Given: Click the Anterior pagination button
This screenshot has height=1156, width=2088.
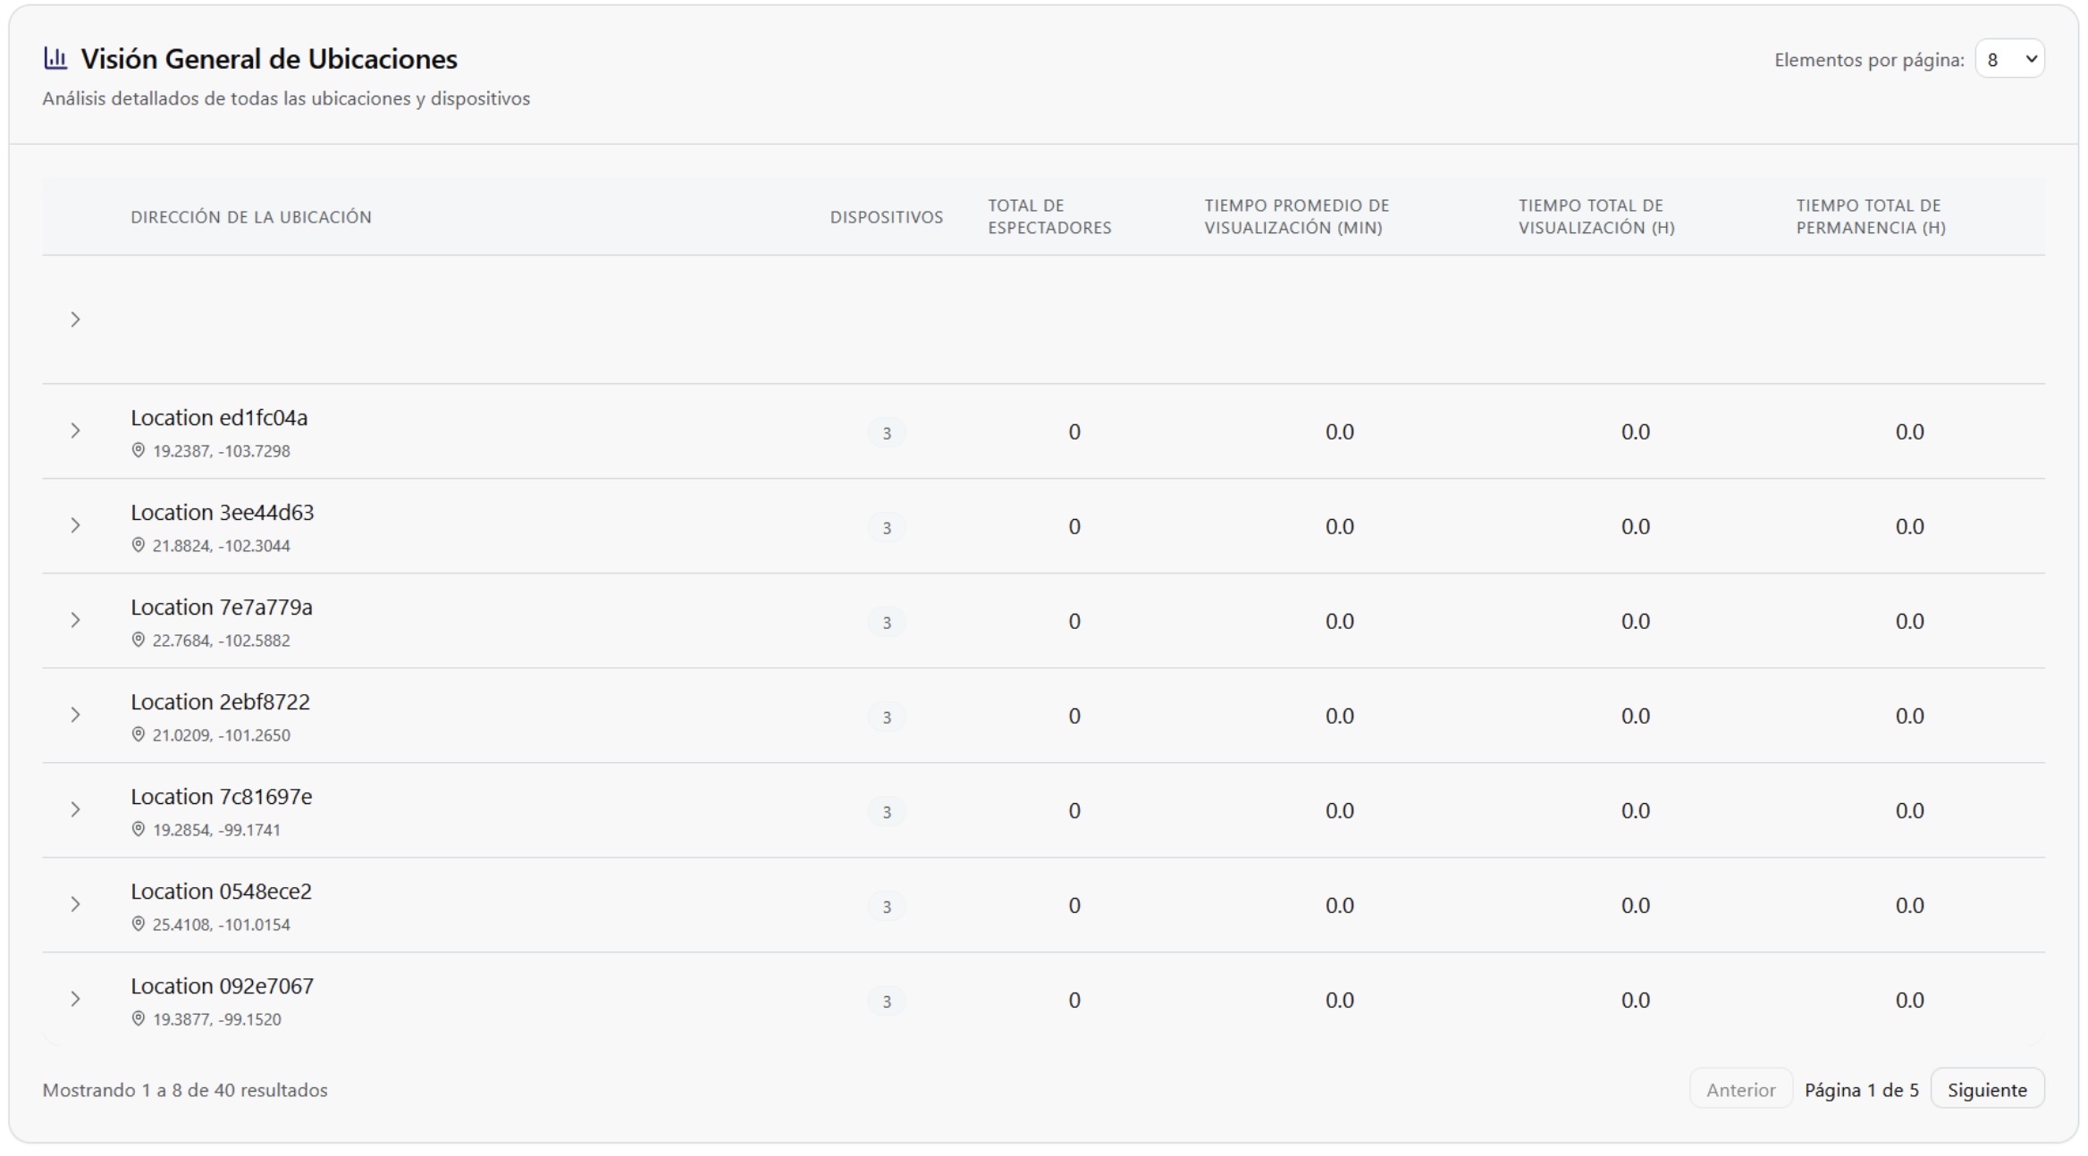Looking at the screenshot, I should [1739, 1090].
